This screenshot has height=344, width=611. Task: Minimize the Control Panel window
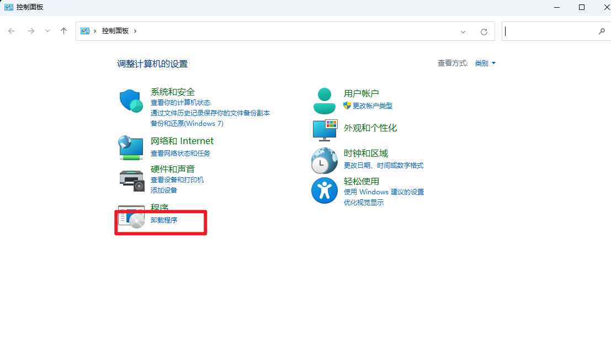[x=557, y=7]
